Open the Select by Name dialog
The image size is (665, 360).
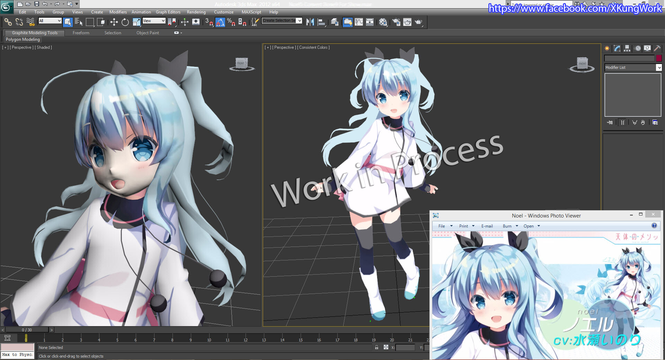pos(79,22)
